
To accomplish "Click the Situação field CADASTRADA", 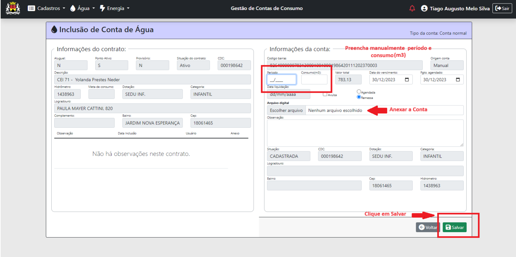I will 289,156.
